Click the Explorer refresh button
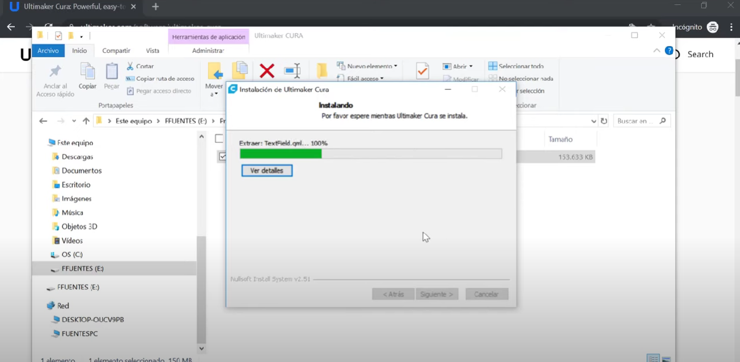This screenshot has height=362, width=740. [x=604, y=121]
